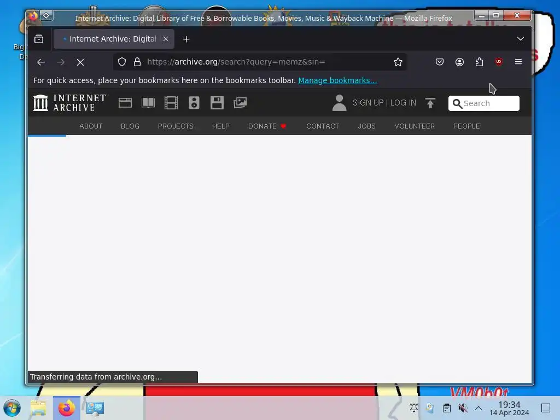Open the HELP menu item
The height and width of the screenshot is (420, 560).
(221, 126)
